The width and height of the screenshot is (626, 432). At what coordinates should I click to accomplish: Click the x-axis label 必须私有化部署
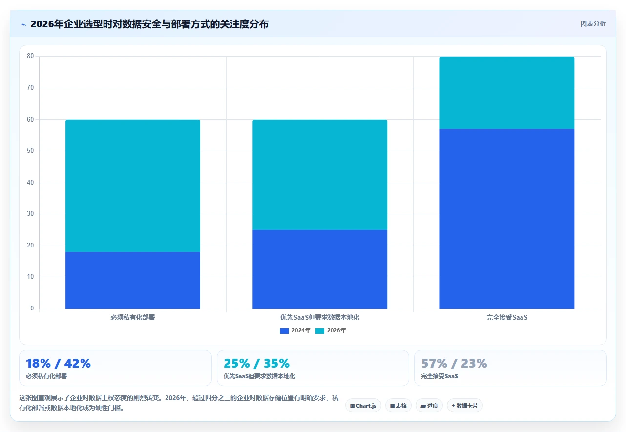[133, 318]
